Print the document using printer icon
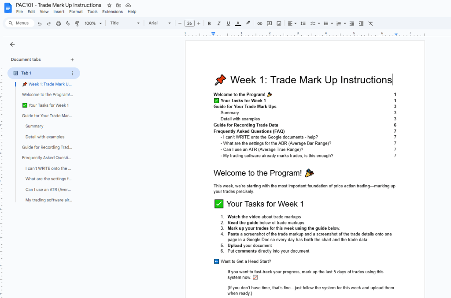Screen dimensions: 451x298 (59, 23)
